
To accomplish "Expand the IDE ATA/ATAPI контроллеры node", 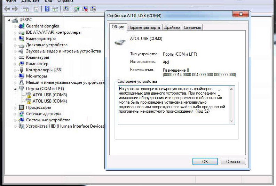I will pyautogui.click(x=15, y=33).
